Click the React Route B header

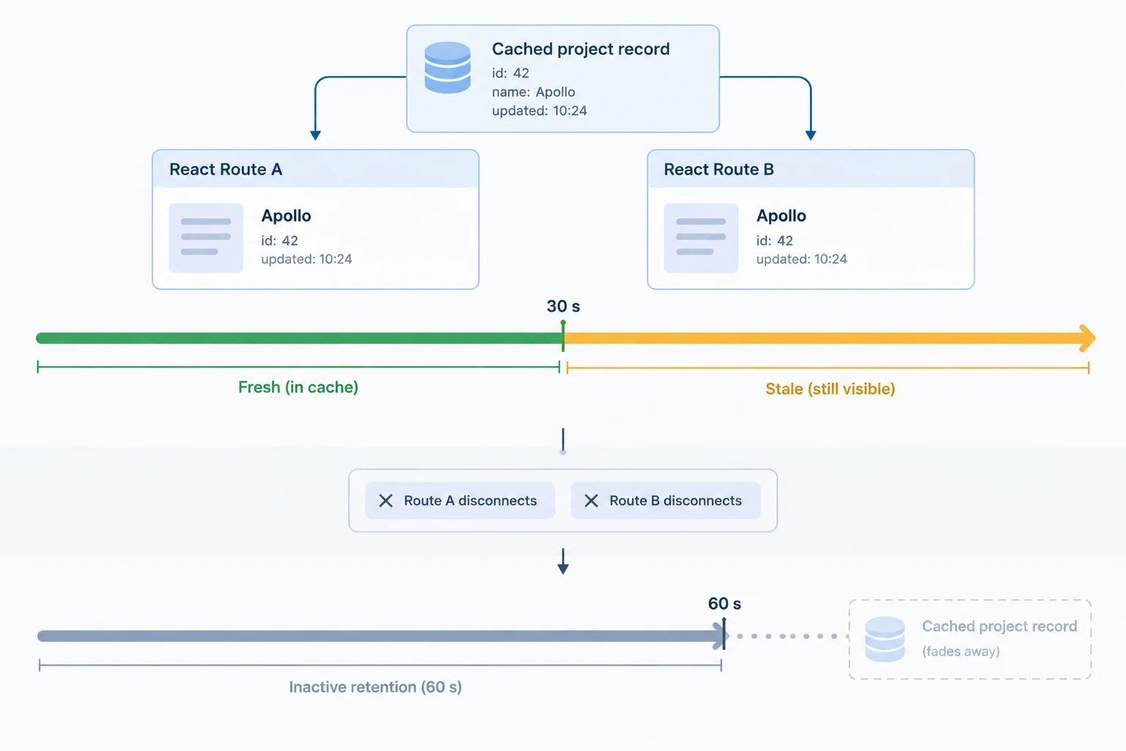tap(811, 169)
